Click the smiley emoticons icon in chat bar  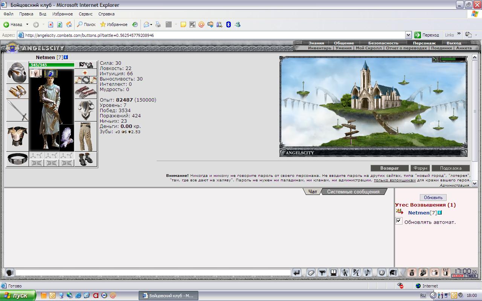coord(381,273)
